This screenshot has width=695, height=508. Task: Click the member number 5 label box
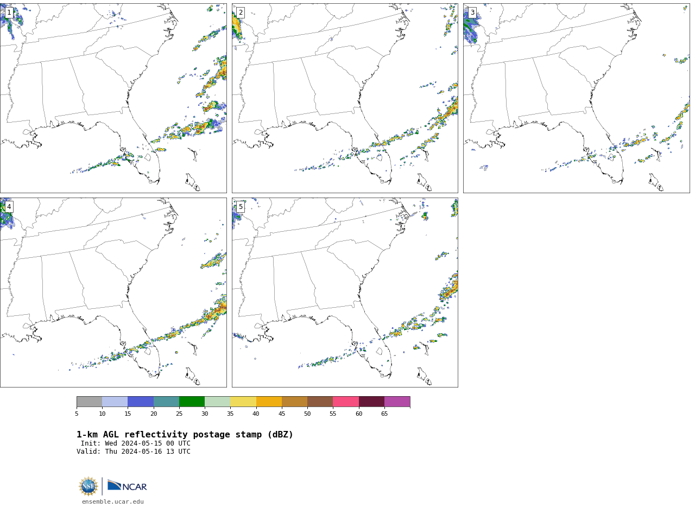tap(241, 207)
